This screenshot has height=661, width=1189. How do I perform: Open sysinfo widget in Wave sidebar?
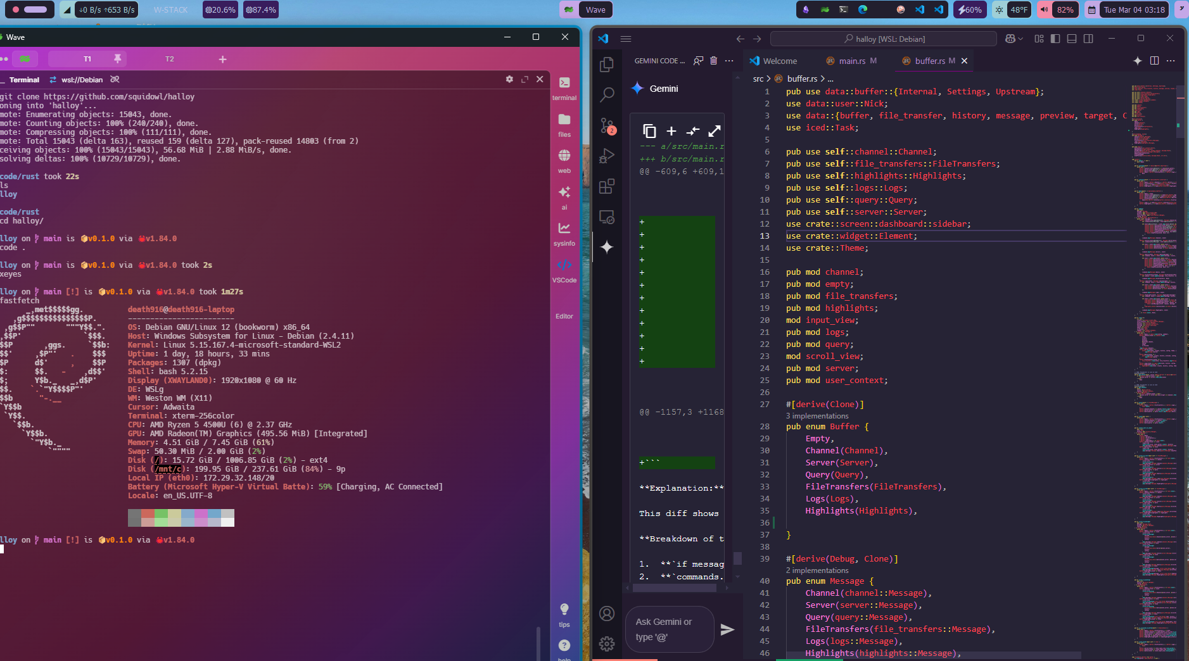[564, 234]
